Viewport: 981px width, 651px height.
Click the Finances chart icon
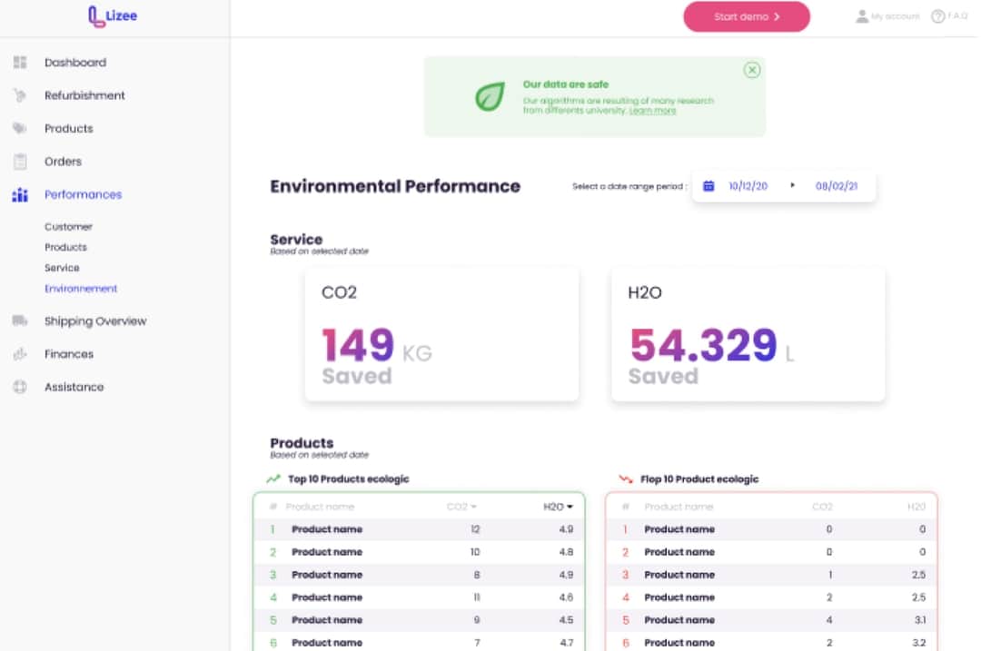pyautogui.click(x=20, y=354)
